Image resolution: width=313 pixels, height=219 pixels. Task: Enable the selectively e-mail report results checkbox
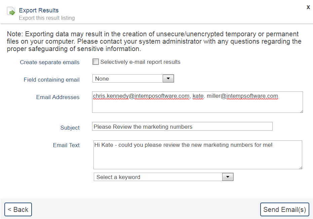pos(96,62)
